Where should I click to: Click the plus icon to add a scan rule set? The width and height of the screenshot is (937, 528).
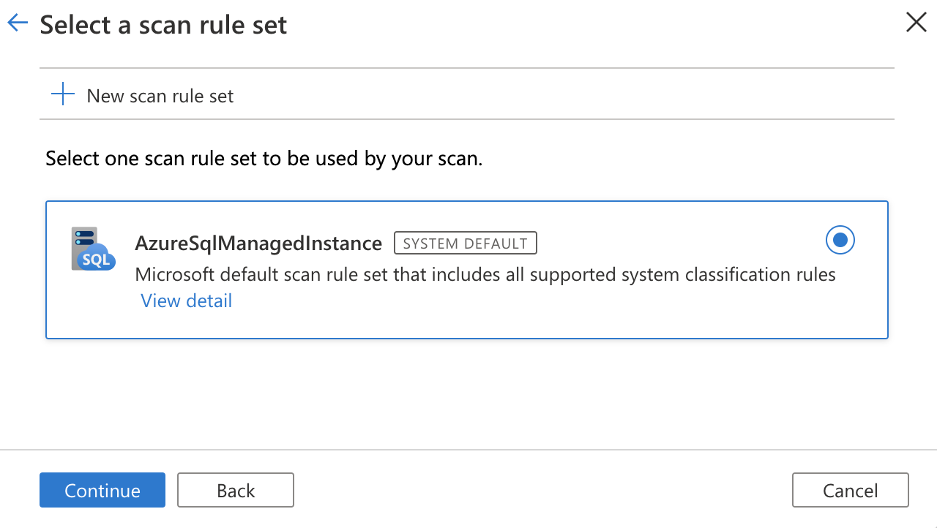[x=63, y=94]
